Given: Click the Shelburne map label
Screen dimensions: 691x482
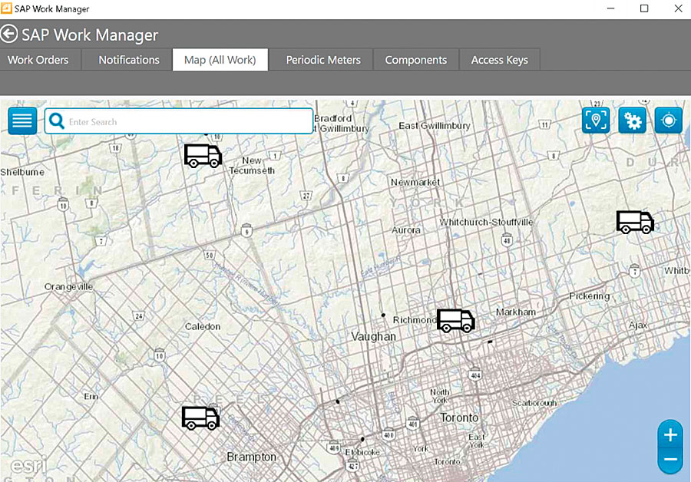Looking at the screenshot, I should click(22, 172).
